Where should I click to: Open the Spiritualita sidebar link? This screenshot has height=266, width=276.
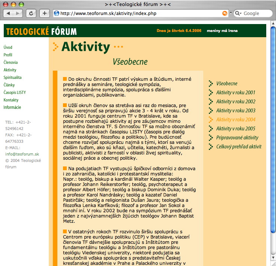[x=12, y=77]
